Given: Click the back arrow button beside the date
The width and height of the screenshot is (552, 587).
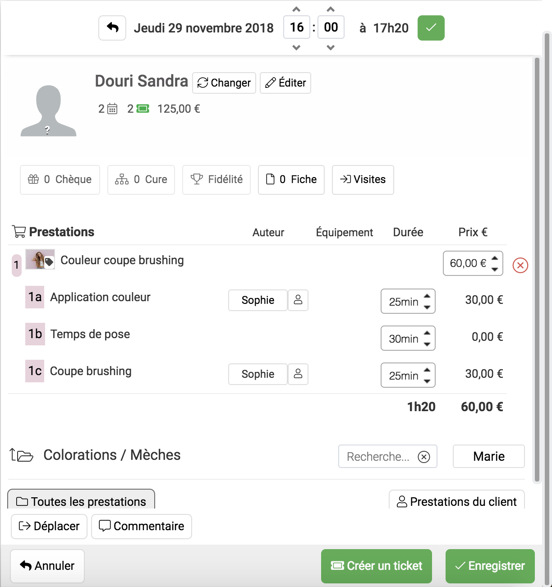Looking at the screenshot, I should pyautogui.click(x=112, y=28).
